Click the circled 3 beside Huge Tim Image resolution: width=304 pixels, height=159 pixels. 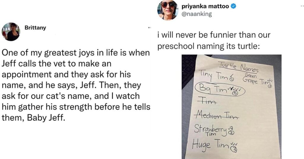[x=235, y=149]
